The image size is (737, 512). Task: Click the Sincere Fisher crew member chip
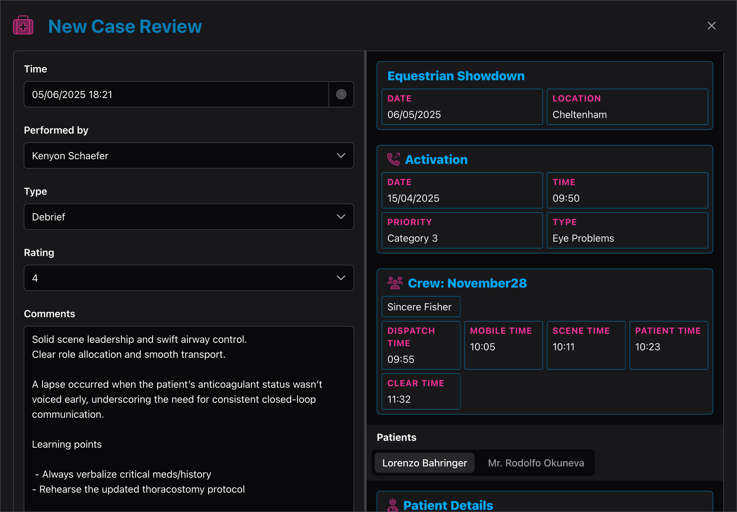421,307
